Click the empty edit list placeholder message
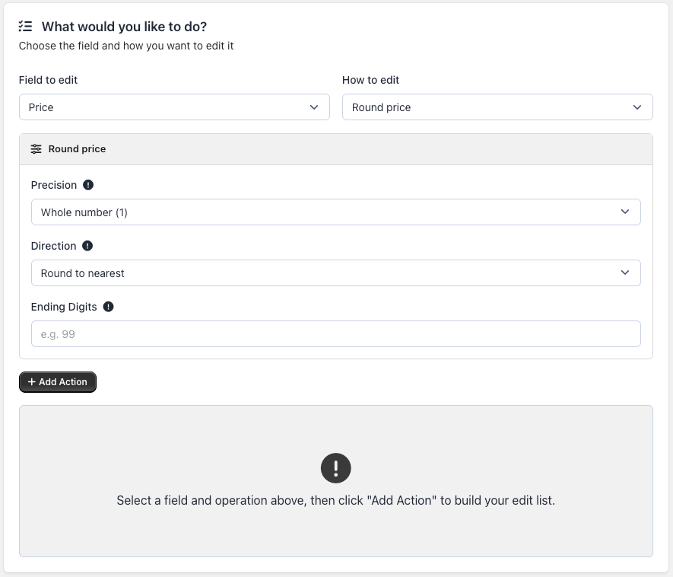This screenshot has width=673, height=577. coord(335,501)
